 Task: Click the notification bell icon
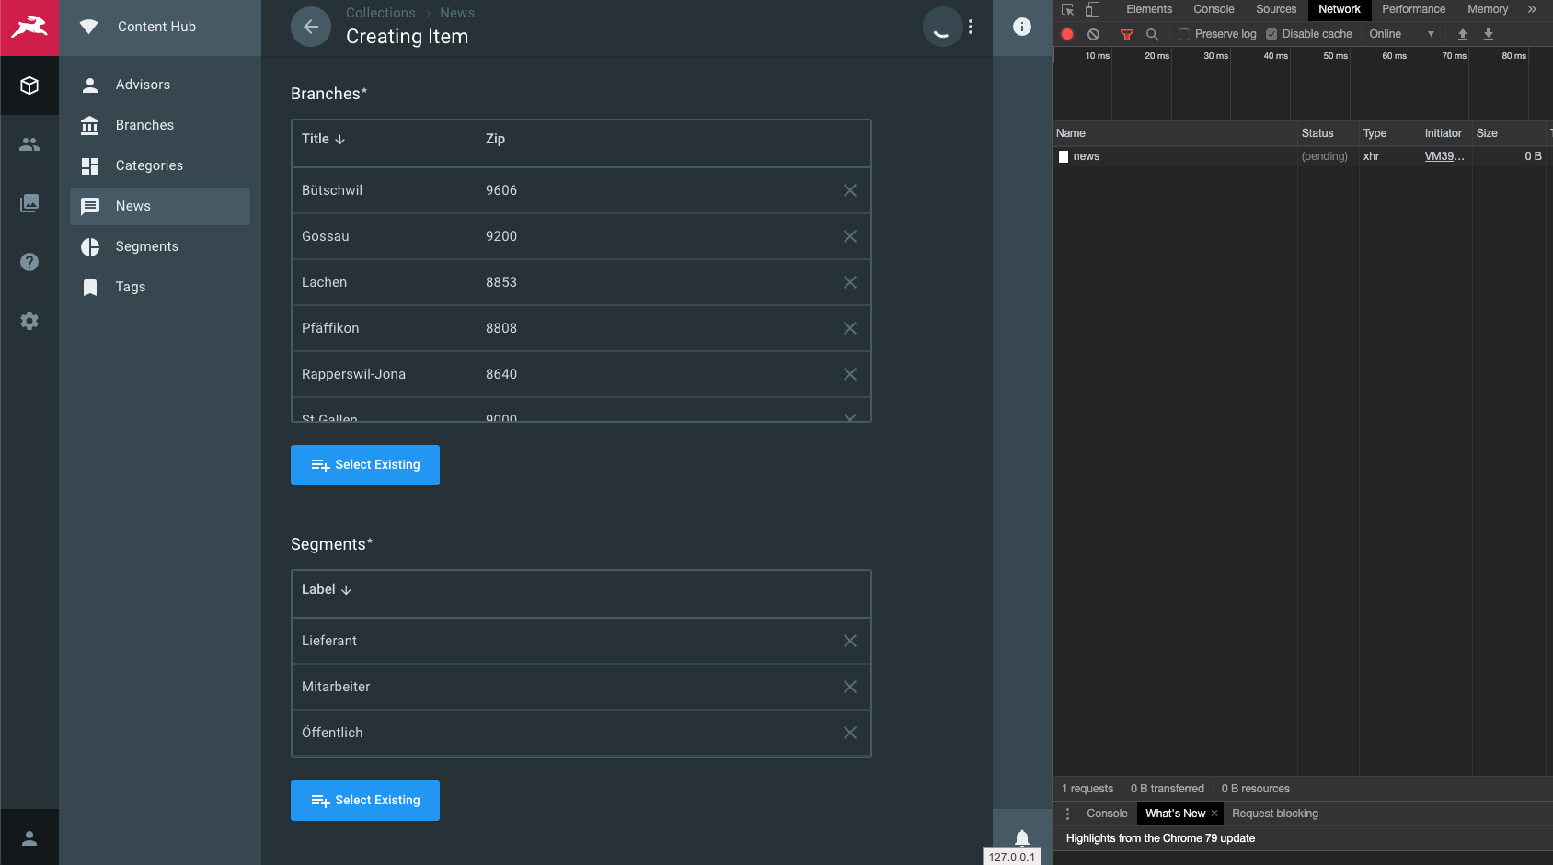tap(1021, 837)
